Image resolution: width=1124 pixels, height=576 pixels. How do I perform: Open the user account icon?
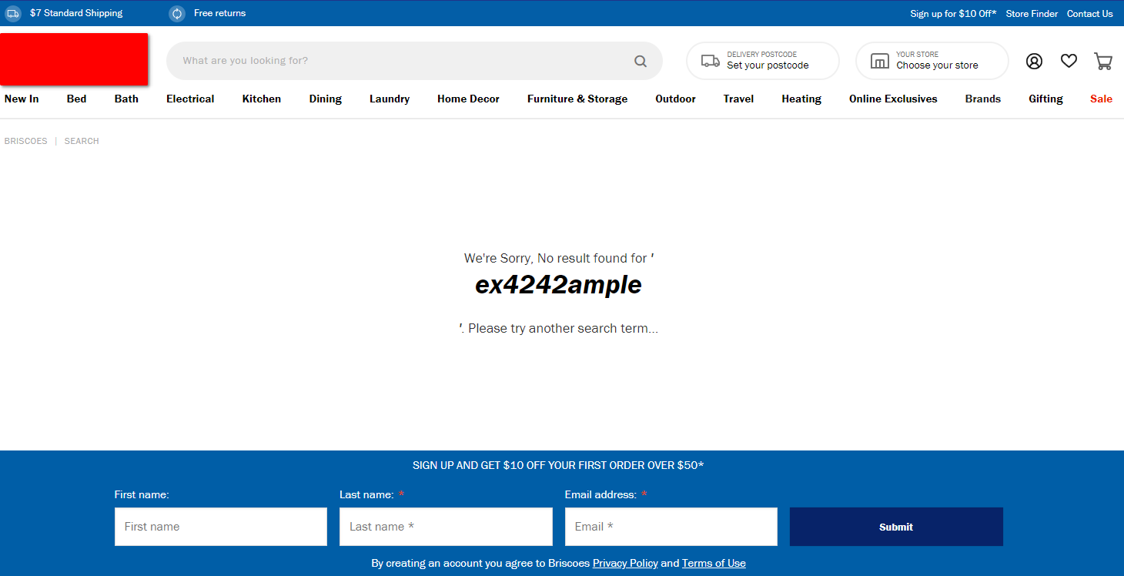click(x=1034, y=61)
